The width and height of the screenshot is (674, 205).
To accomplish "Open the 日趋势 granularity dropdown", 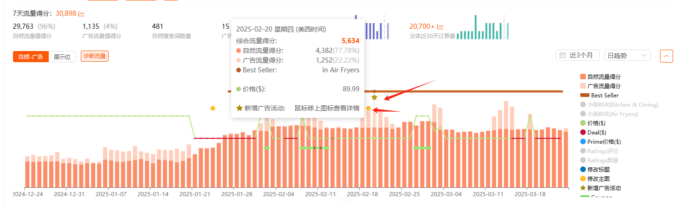I will coord(627,55).
